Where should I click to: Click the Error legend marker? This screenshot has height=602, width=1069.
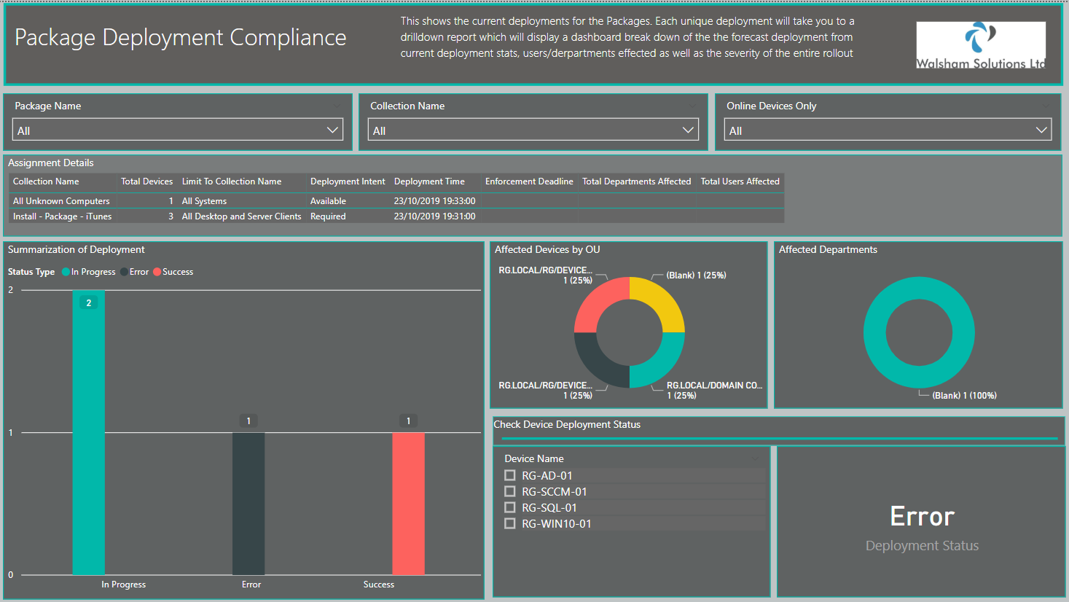coord(125,272)
